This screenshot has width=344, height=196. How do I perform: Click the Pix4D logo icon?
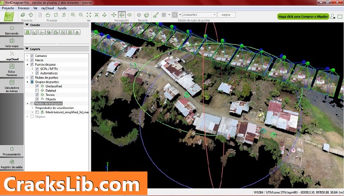[9, 16]
